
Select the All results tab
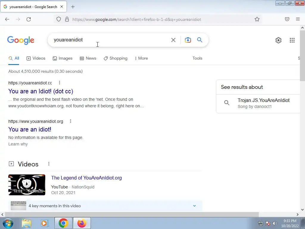point(14,58)
